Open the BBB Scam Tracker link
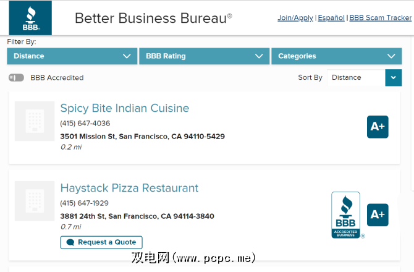 pyautogui.click(x=381, y=18)
